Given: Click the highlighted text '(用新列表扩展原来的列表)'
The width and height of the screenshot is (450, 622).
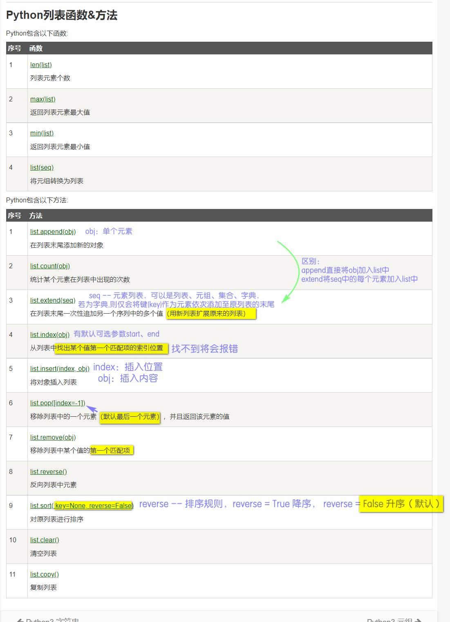Looking at the screenshot, I should coord(206,313).
